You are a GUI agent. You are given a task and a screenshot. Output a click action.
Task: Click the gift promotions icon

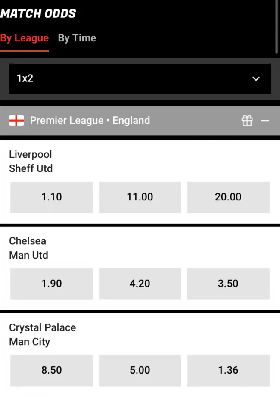(247, 121)
